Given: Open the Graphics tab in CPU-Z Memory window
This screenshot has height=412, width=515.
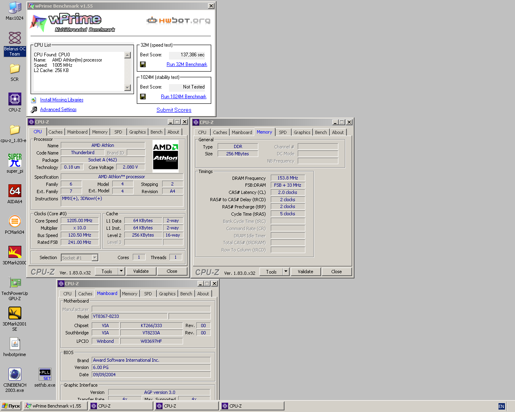Looking at the screenshot, I should [x=302, y=132].
